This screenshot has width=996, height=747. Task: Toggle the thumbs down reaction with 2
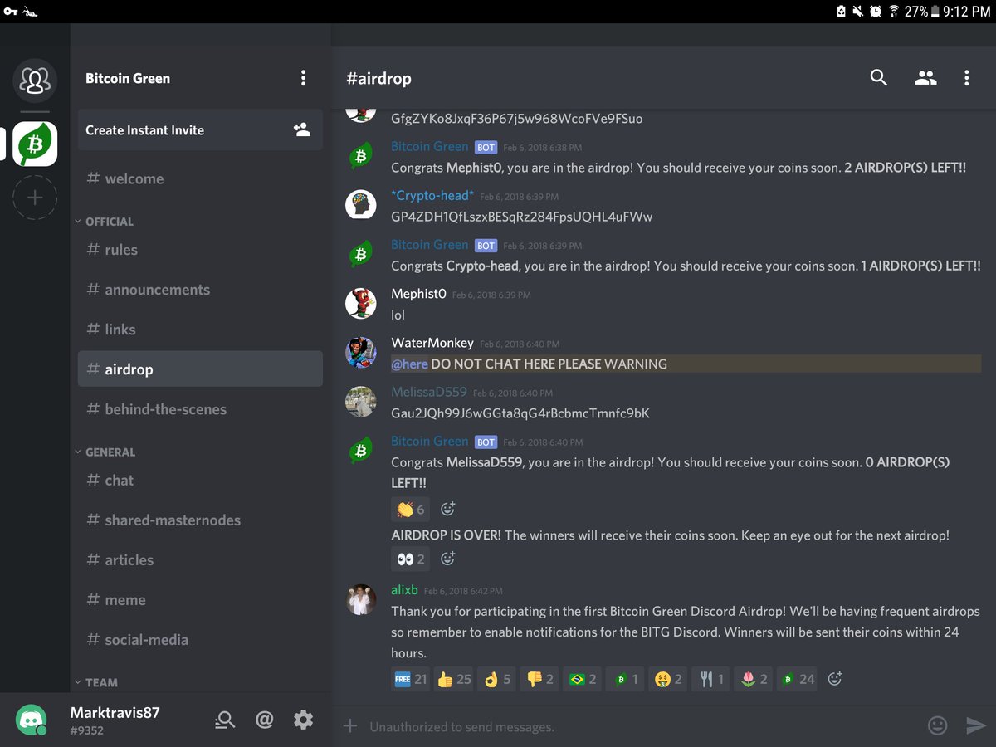click(x=539, y=679)
